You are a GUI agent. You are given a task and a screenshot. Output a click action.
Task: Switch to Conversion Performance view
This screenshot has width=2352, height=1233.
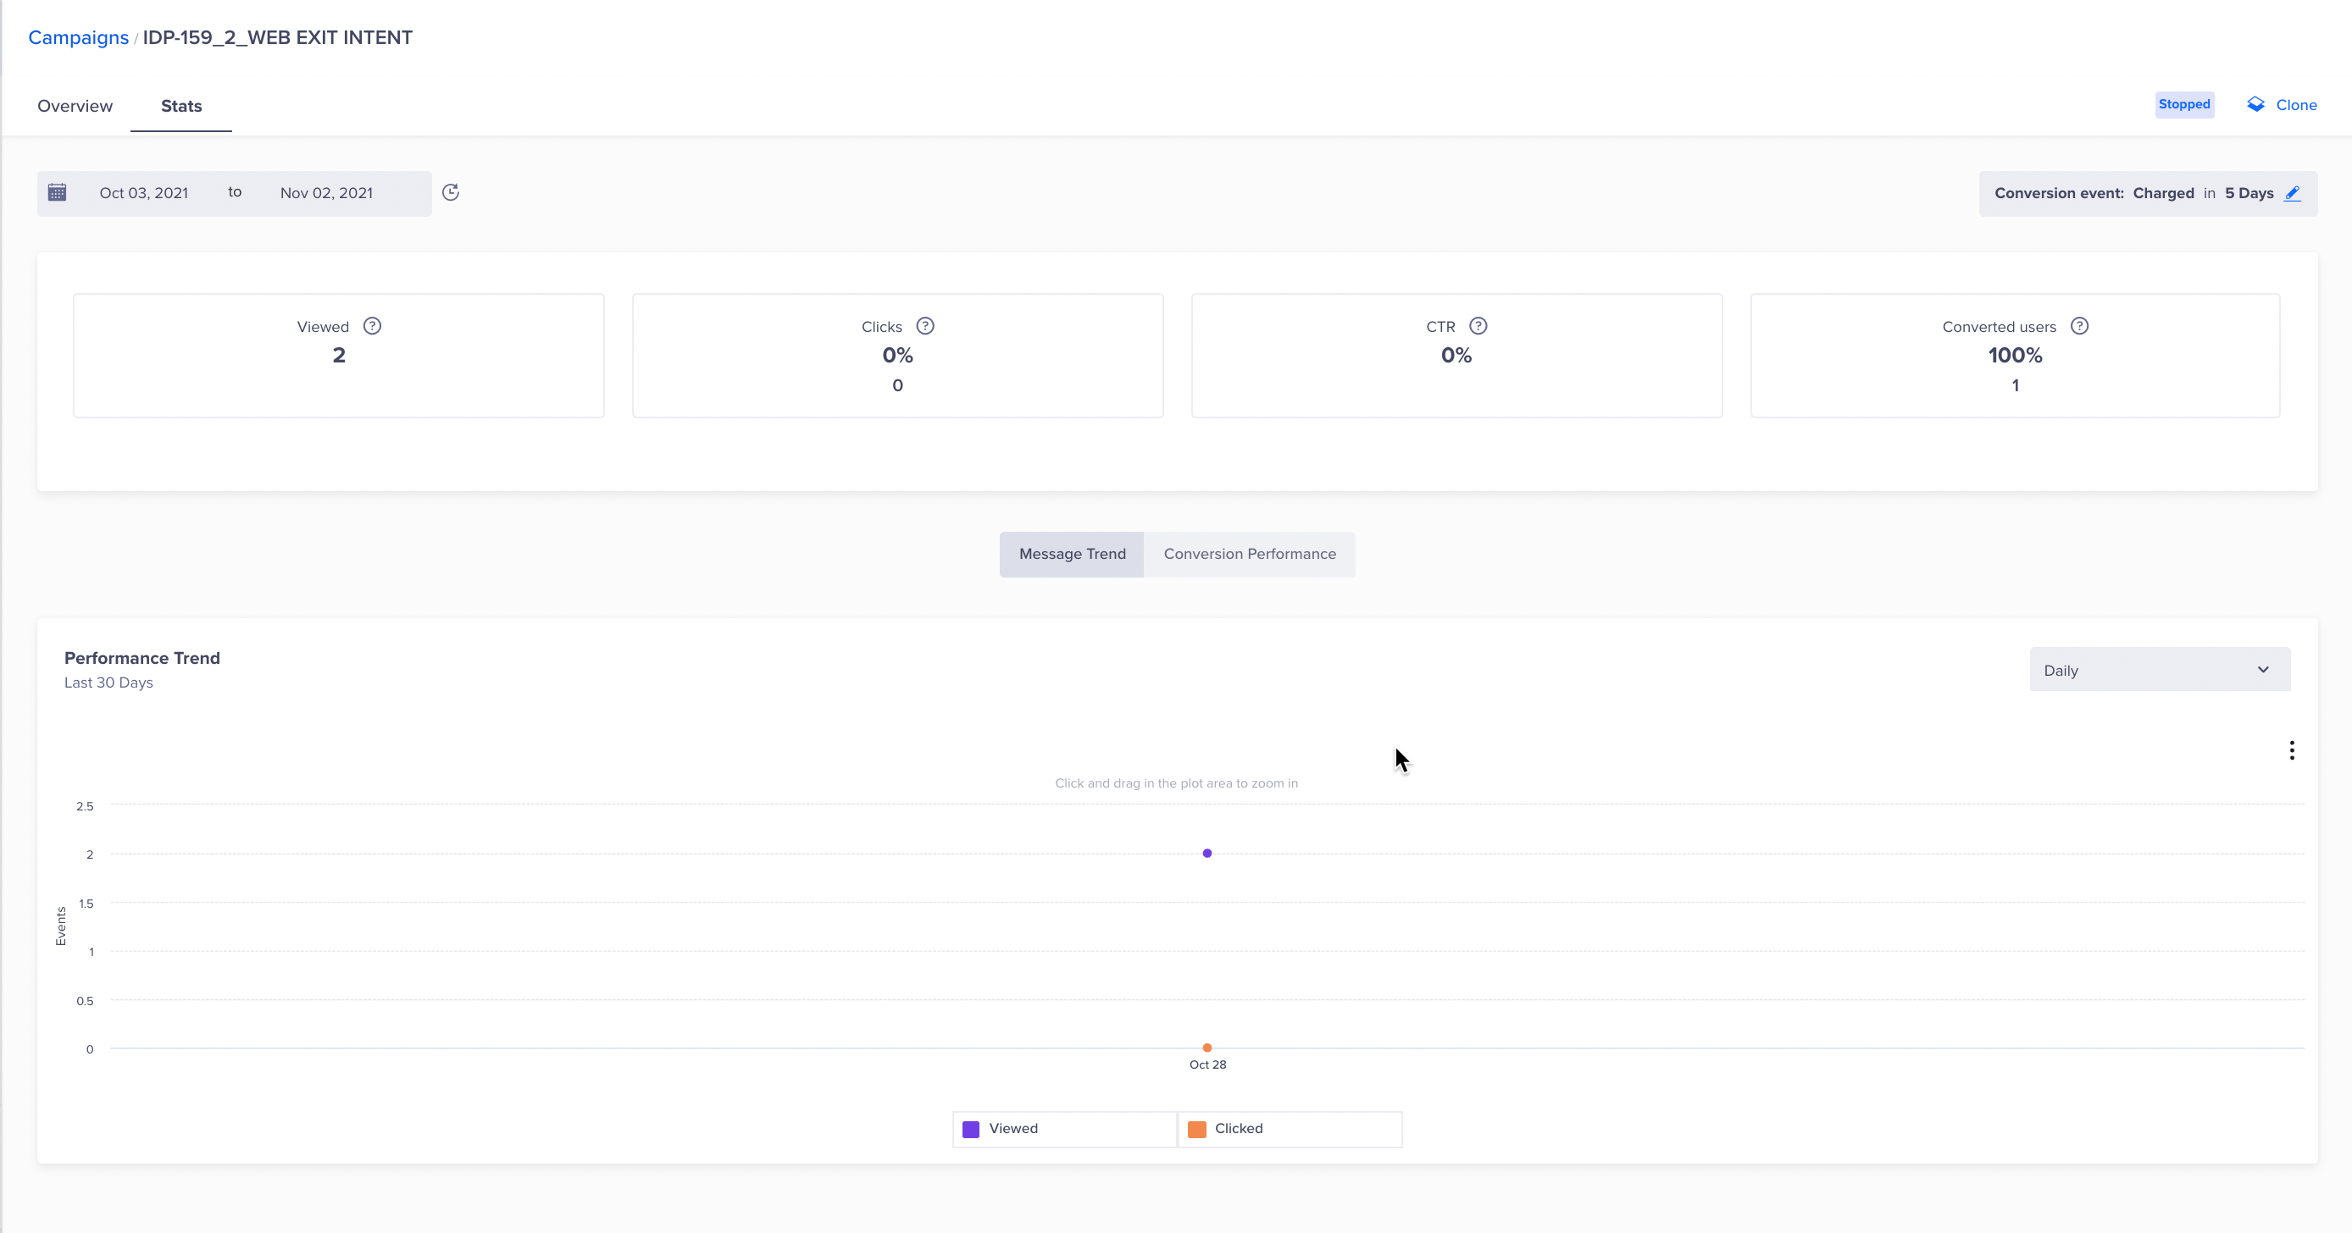pyautogui.click(x=1249, y=554)
